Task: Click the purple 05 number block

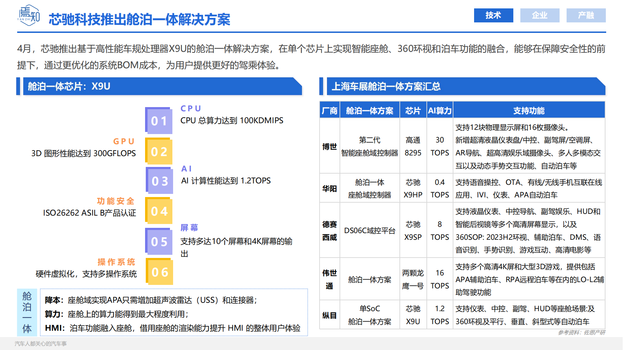Action: [x=159, y=241]
